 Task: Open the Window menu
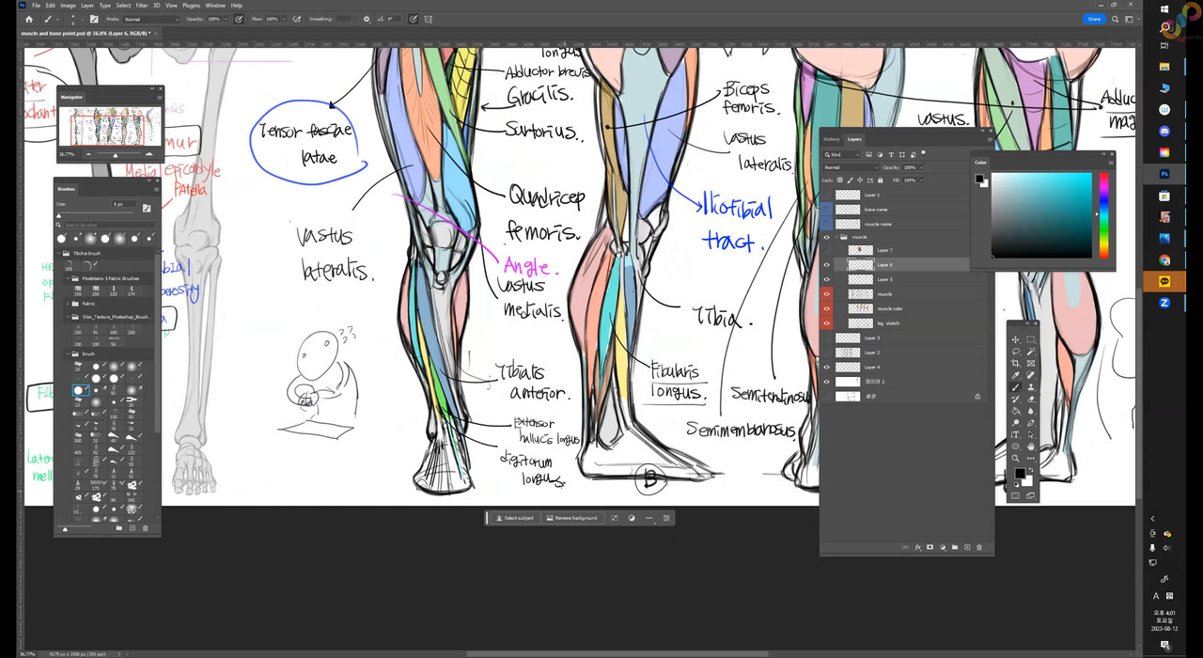(x=215, y=5)
